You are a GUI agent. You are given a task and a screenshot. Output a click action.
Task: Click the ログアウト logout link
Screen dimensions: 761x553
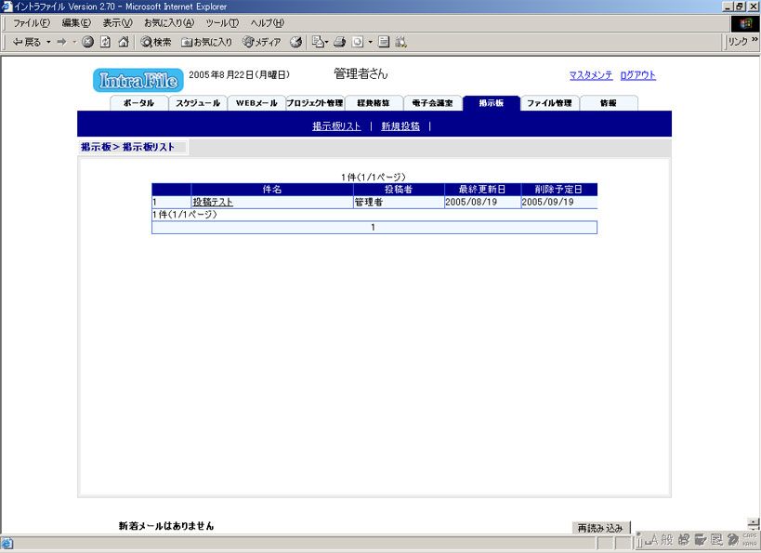637,75
